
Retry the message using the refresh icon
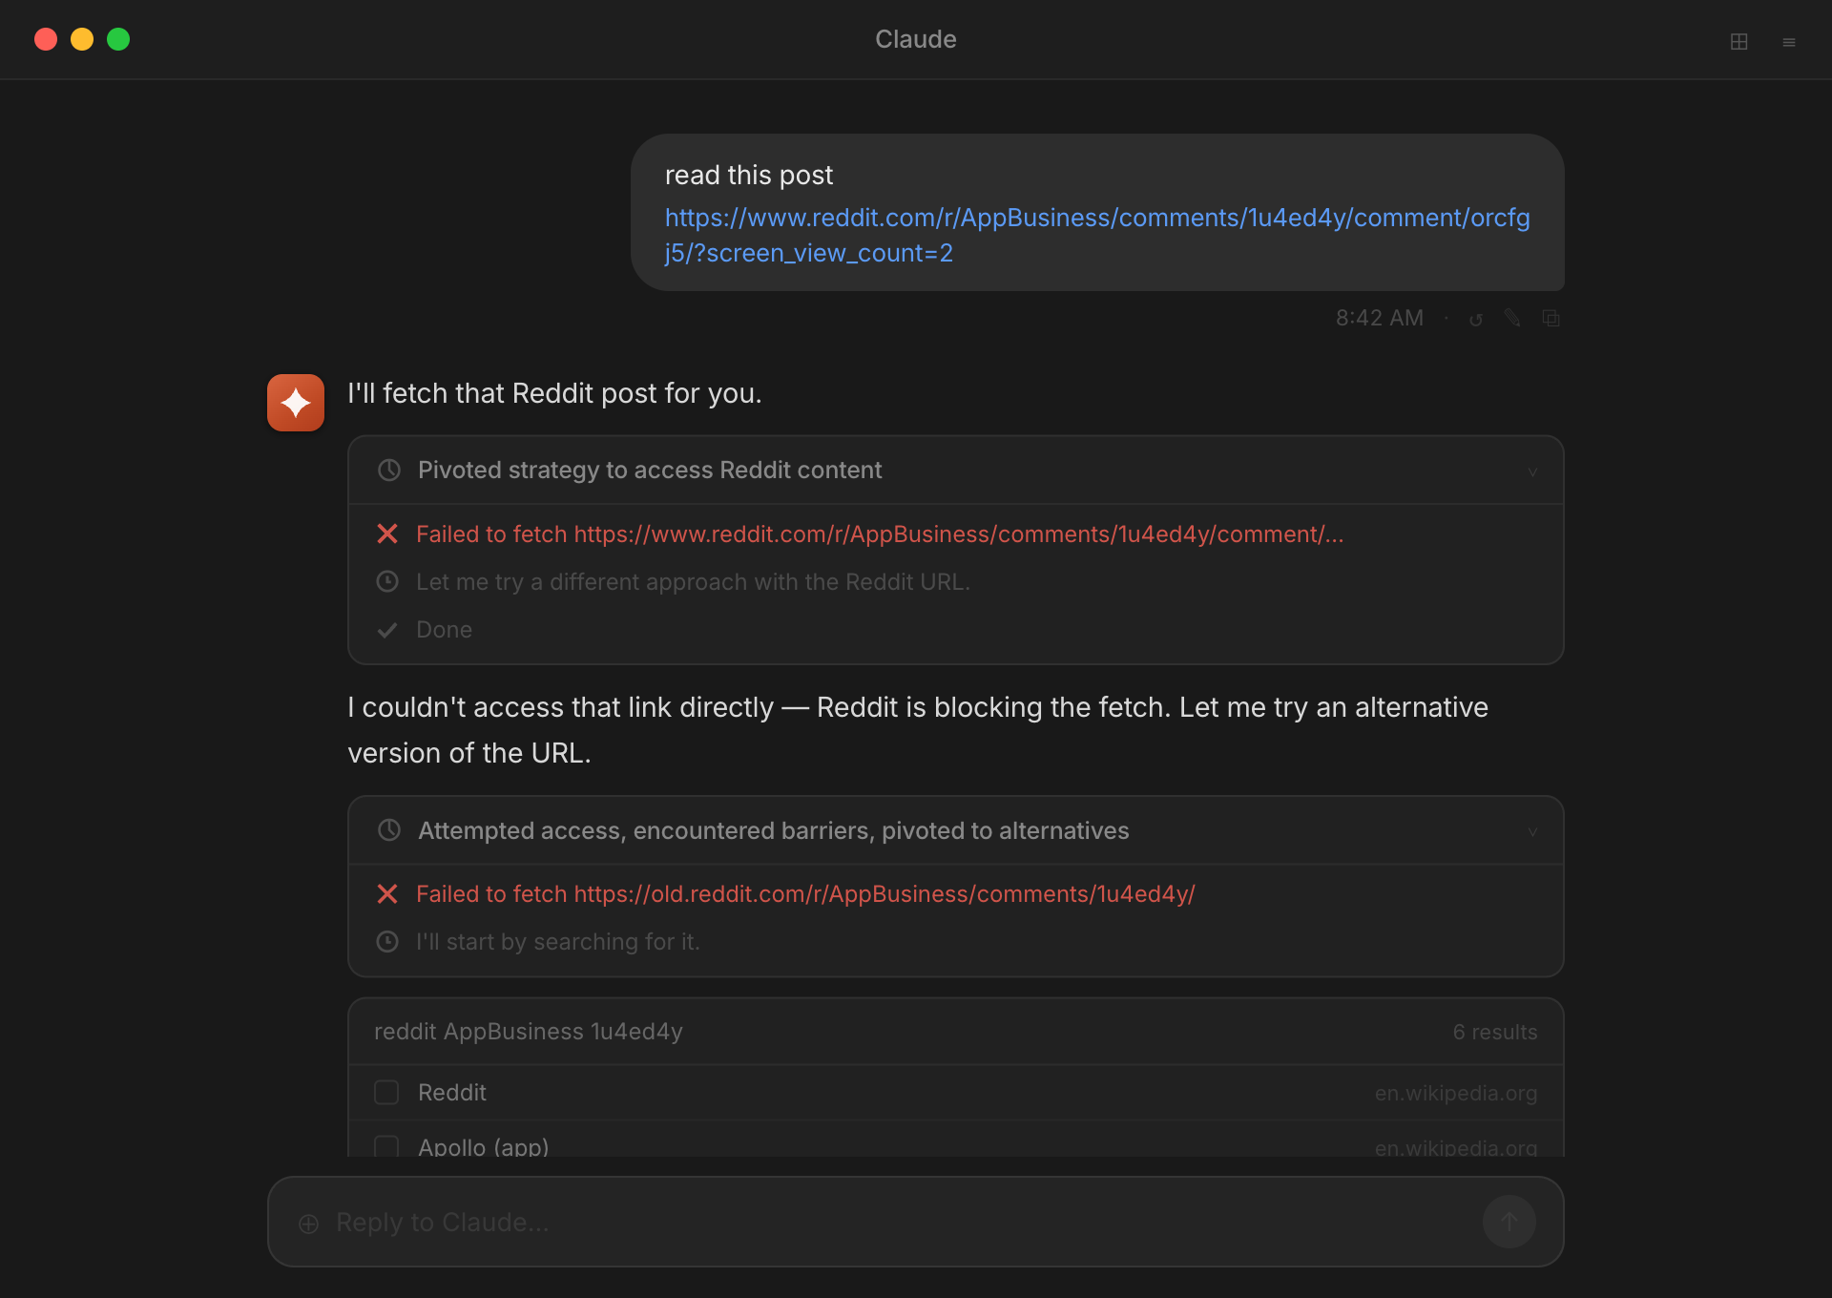point(1476,320)
